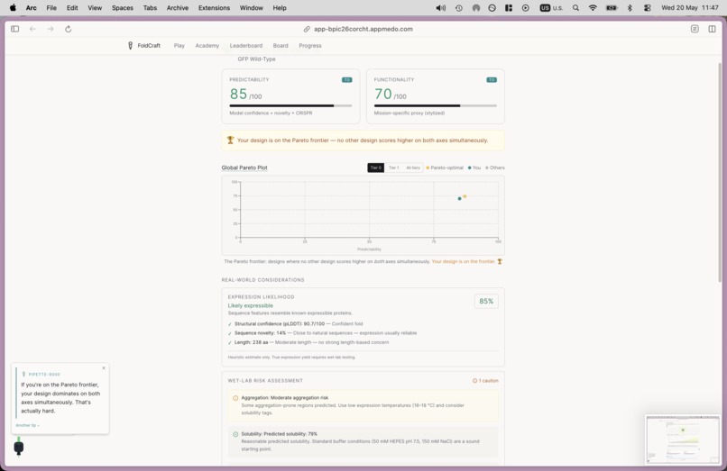The width and height of the screenshot is (727, 471).
Task: Select the Tier 0 filter
Action: [375, 168]
